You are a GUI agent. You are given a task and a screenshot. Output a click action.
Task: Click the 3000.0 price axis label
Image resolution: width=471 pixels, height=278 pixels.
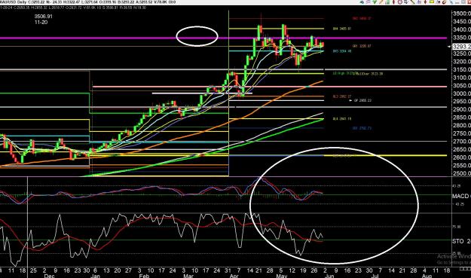coord(462,93)
